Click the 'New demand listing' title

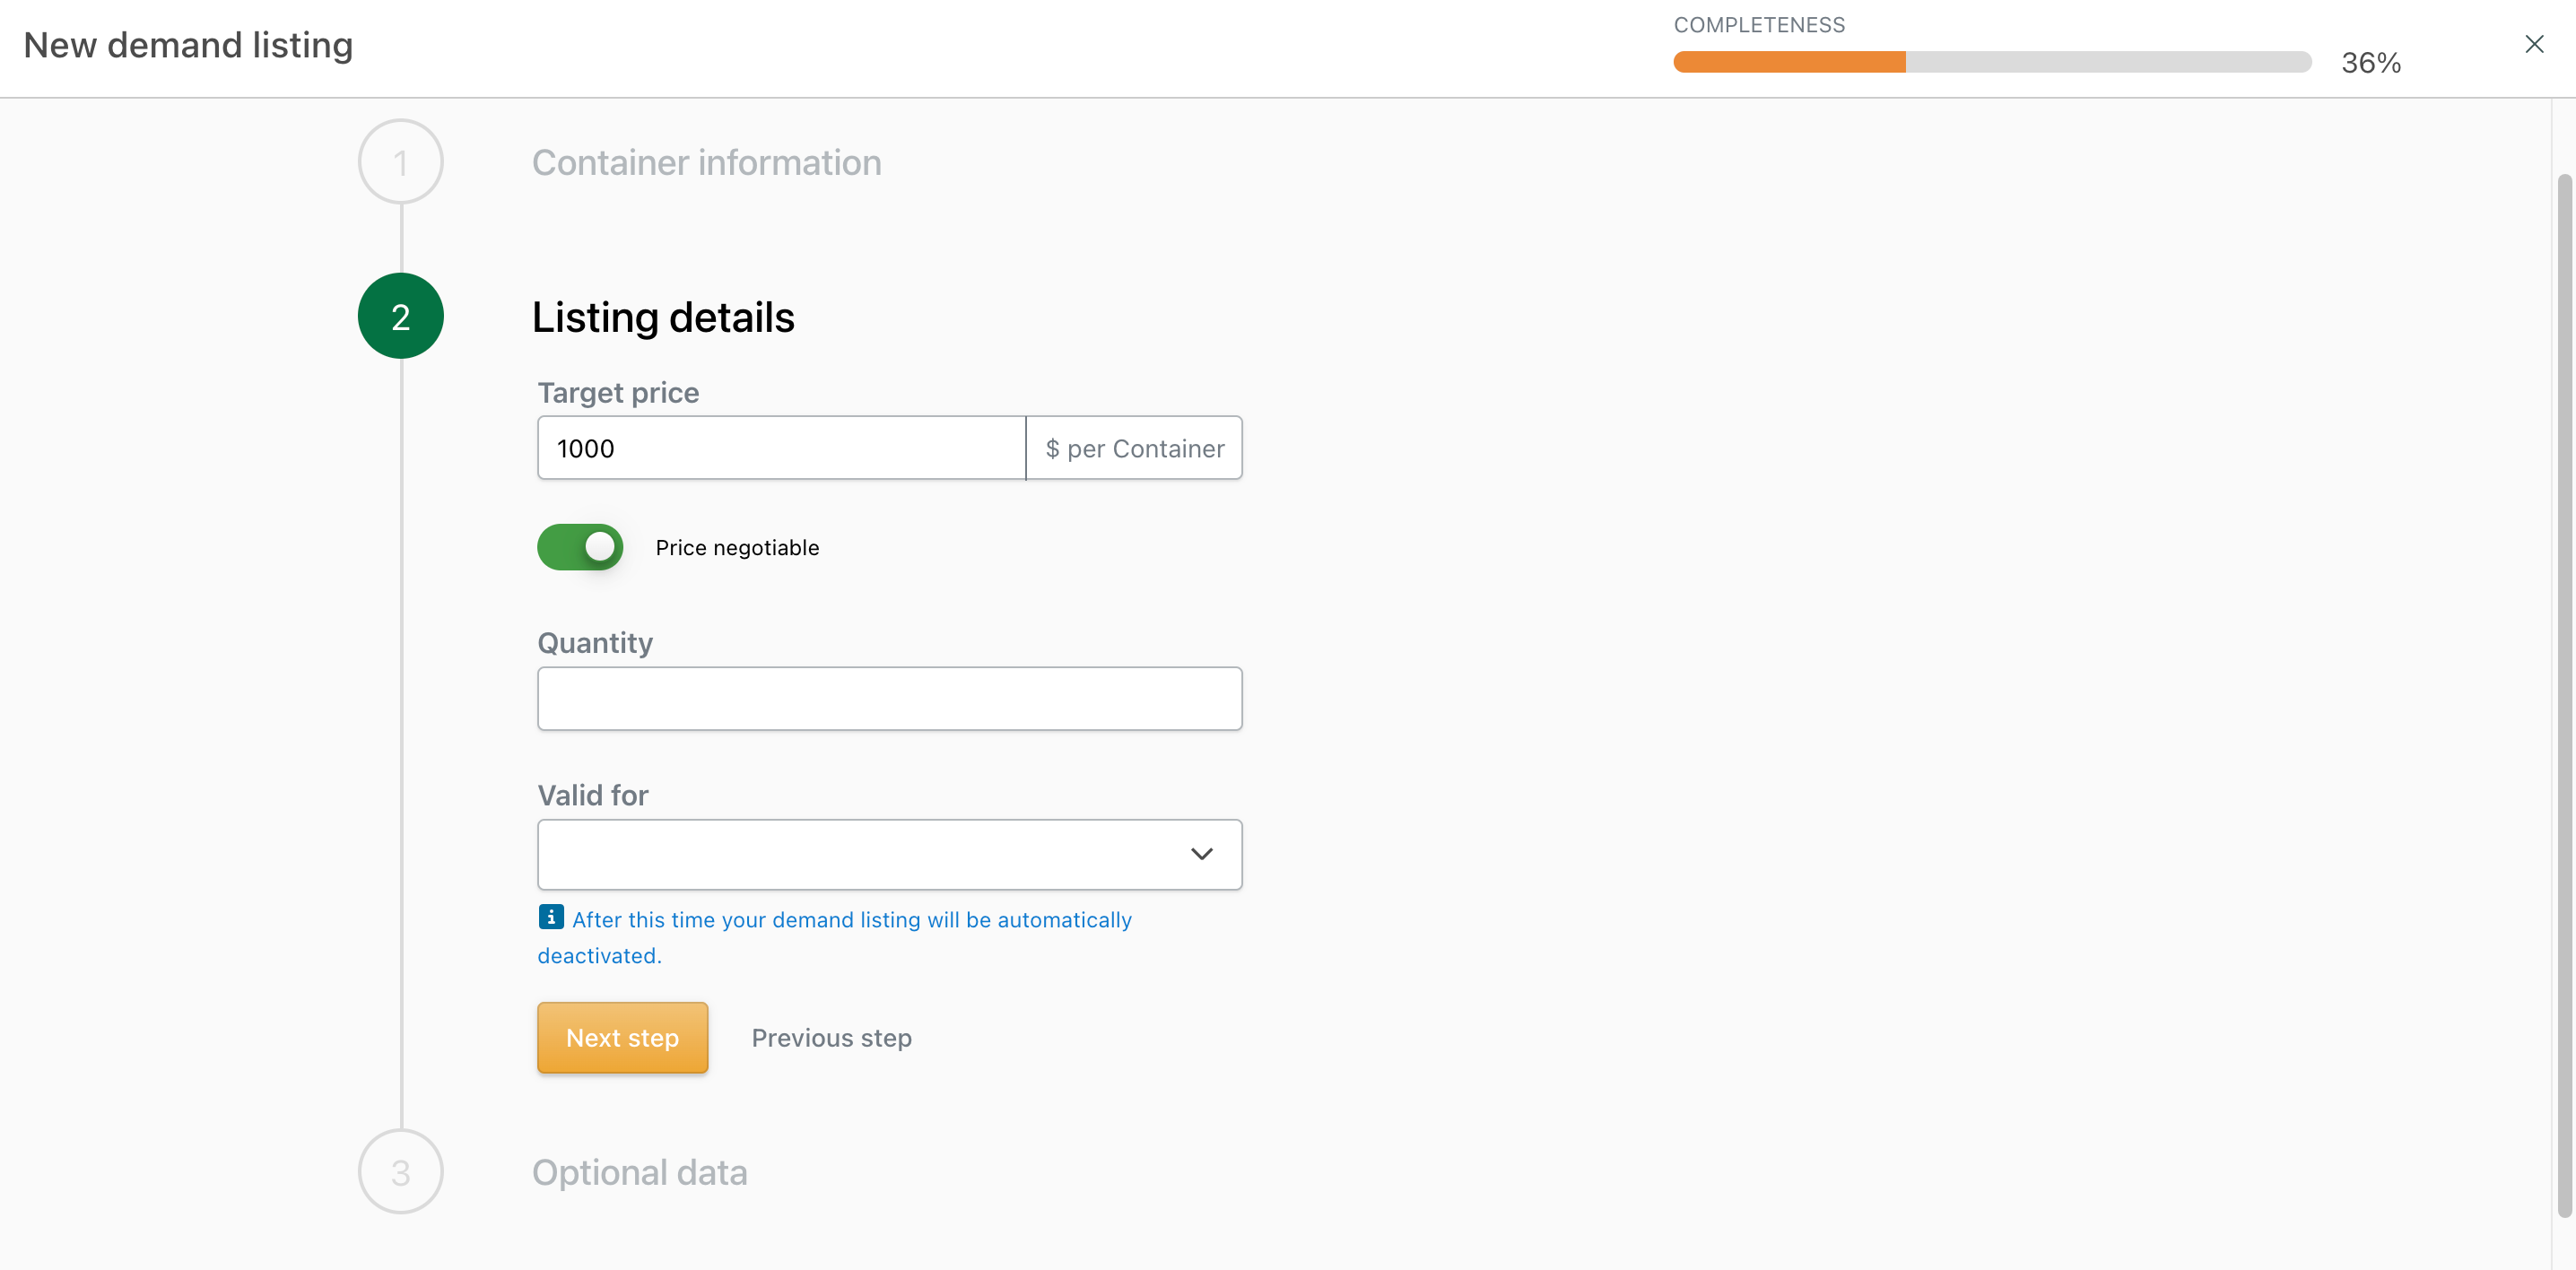pyautogui.click(x=188, y=45)
